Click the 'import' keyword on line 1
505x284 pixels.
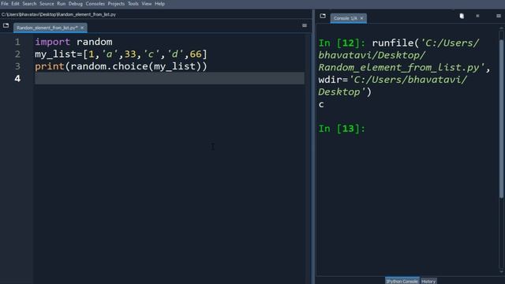coord(53,42)
